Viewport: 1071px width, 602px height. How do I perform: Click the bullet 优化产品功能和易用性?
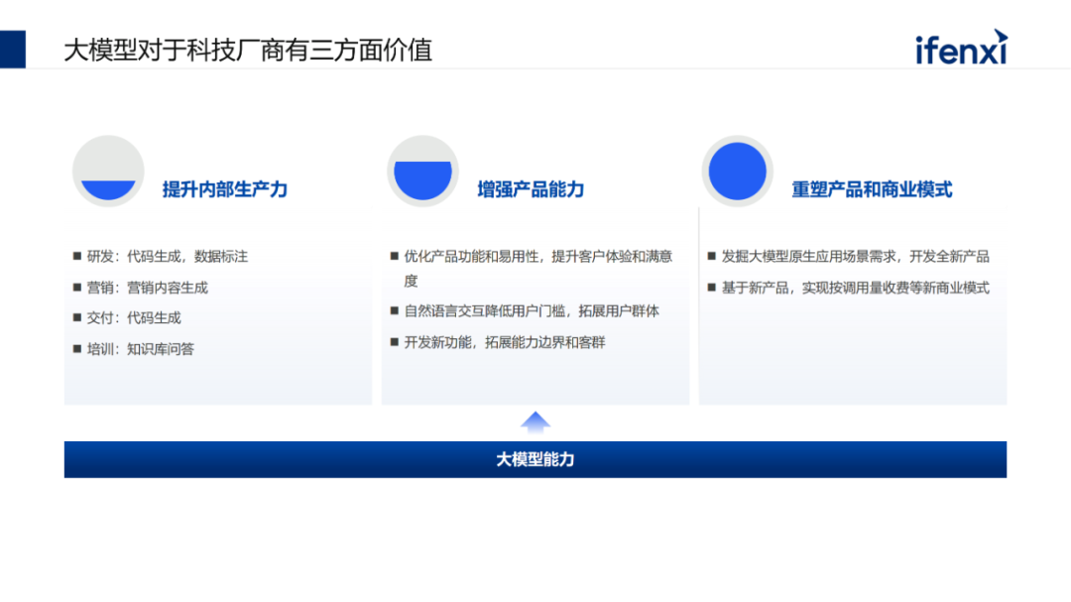(533, 269)
